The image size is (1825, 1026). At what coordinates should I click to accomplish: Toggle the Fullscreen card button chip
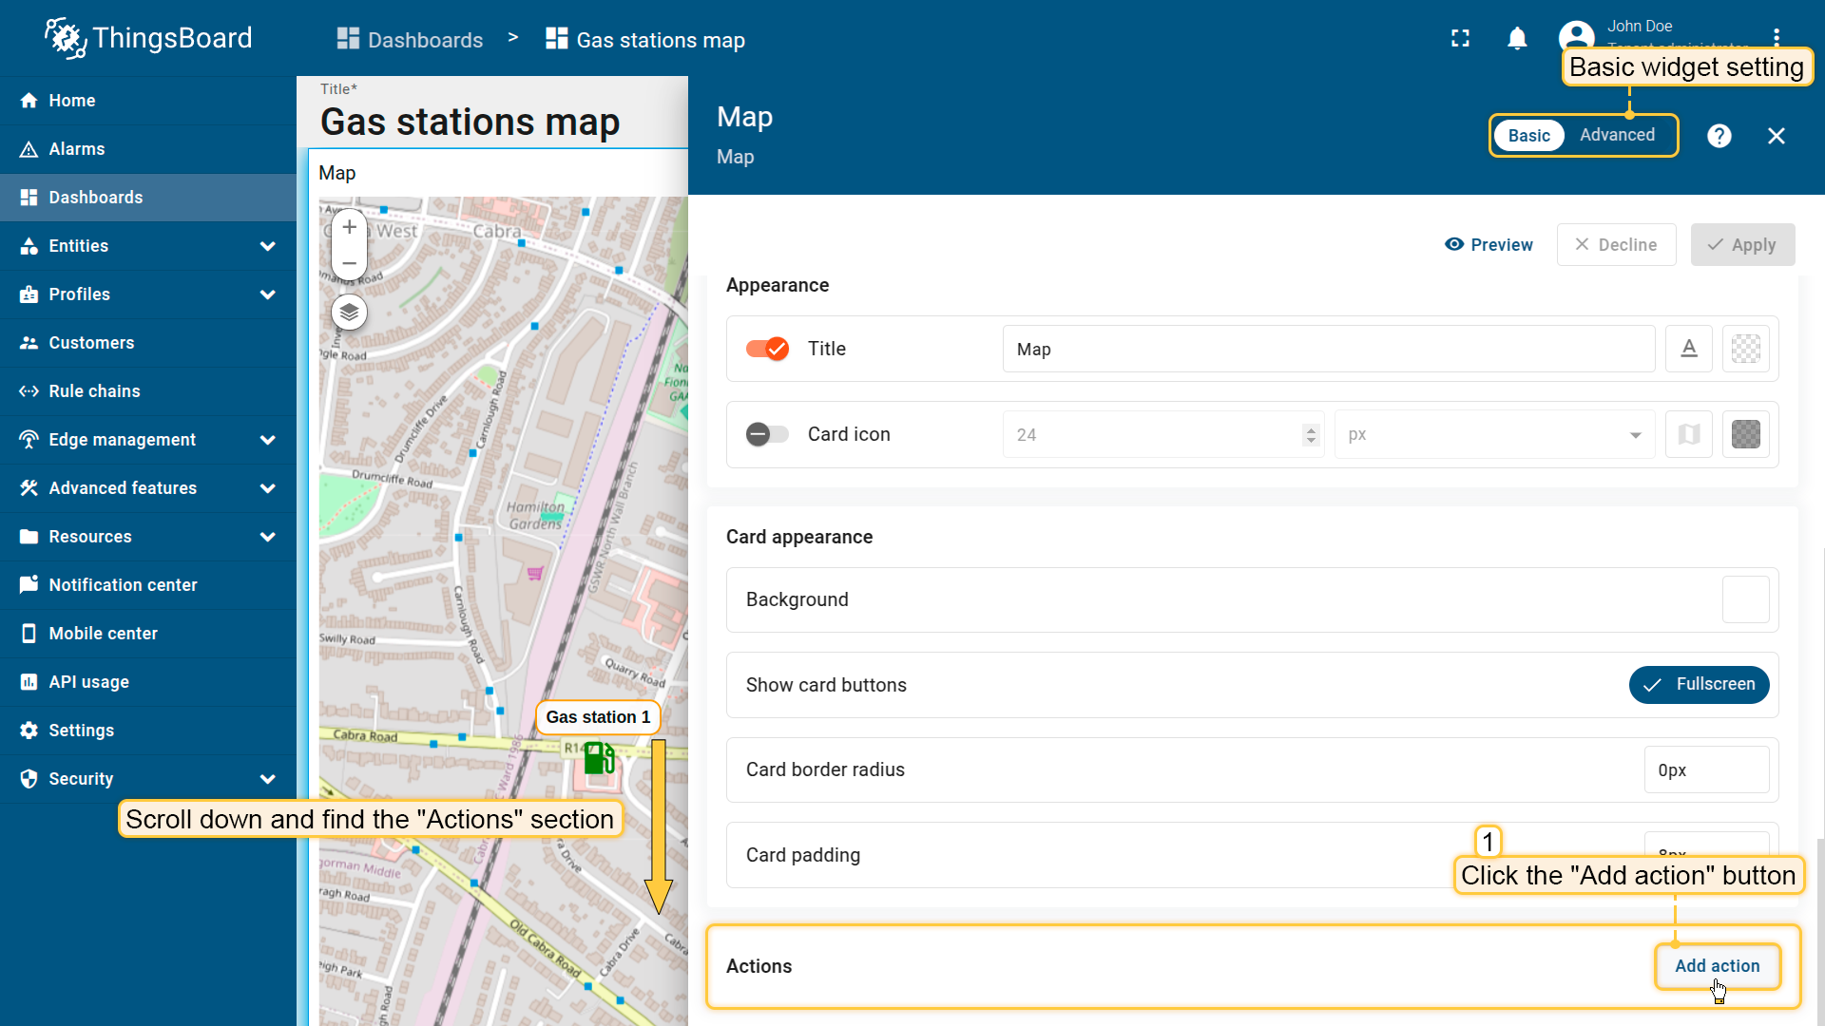1699,685
